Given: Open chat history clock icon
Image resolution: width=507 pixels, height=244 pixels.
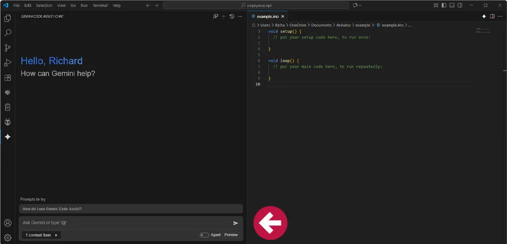Looking at the screenshot, I should pyautogui.click(x=232, y=17).
